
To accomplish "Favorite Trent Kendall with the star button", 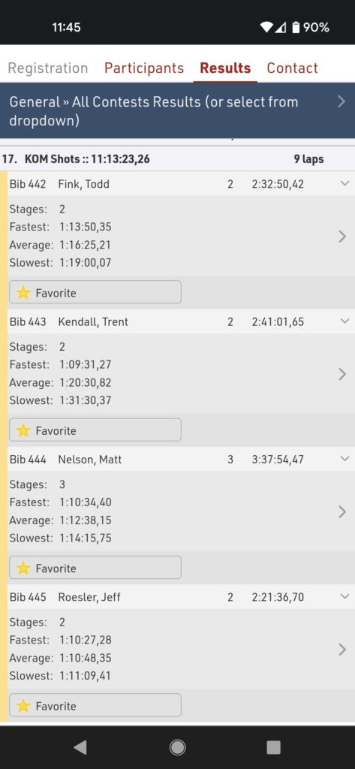I will click(95, 430).
